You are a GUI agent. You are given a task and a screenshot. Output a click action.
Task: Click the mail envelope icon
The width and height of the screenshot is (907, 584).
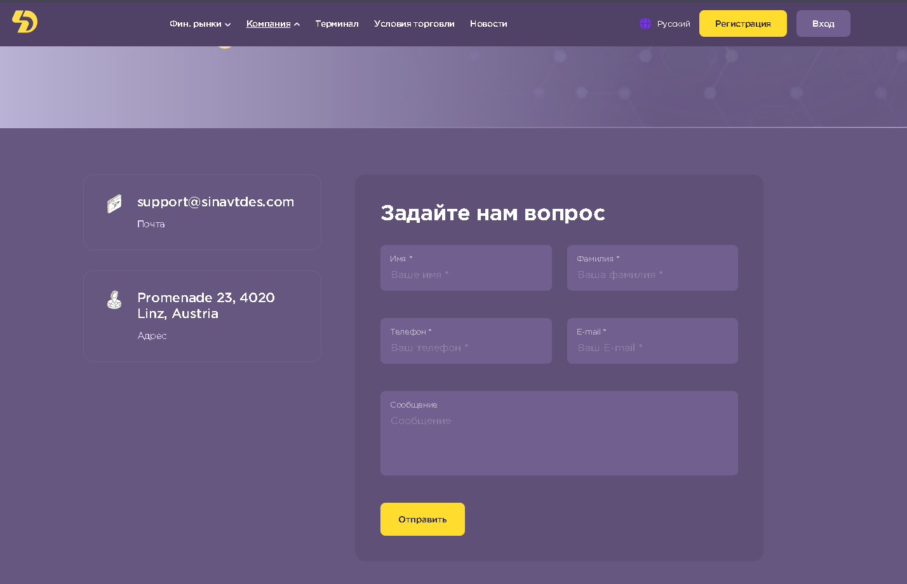[114, 204]
